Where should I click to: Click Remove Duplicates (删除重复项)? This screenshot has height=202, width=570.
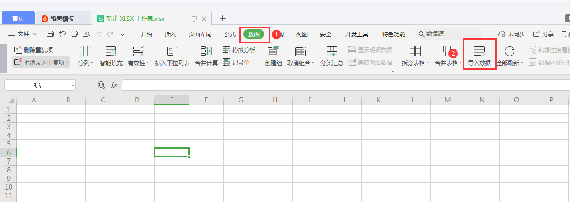[34, 50]
